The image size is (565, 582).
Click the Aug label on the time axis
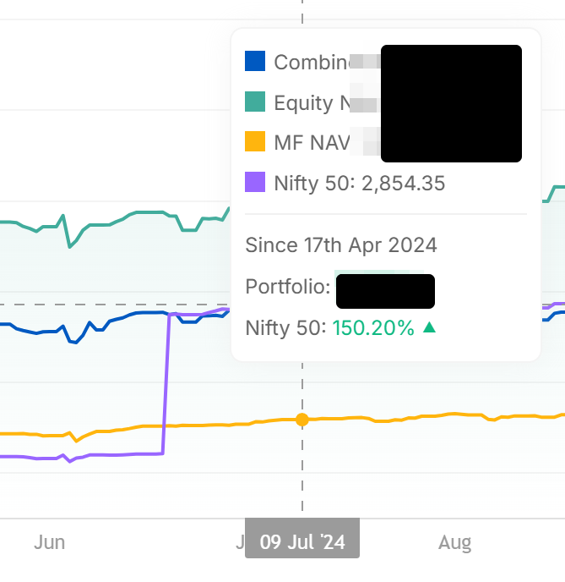point(455,542)
